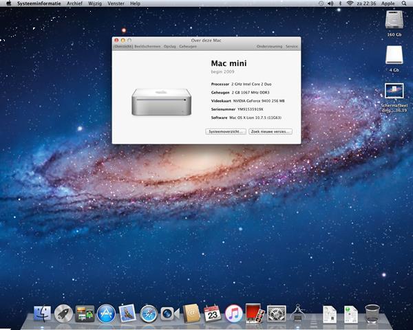Open Safari compass icon in dock
The image size is (413, 330).
pyautogui.click(x=149, y=313)
